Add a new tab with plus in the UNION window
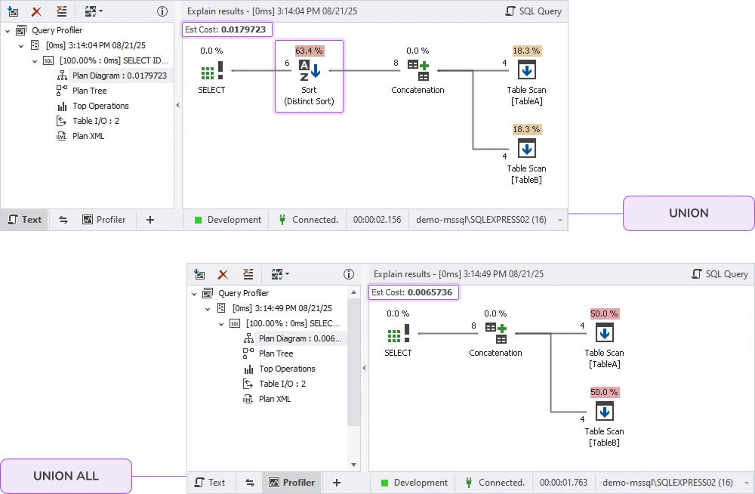 [x=149, y=220]
